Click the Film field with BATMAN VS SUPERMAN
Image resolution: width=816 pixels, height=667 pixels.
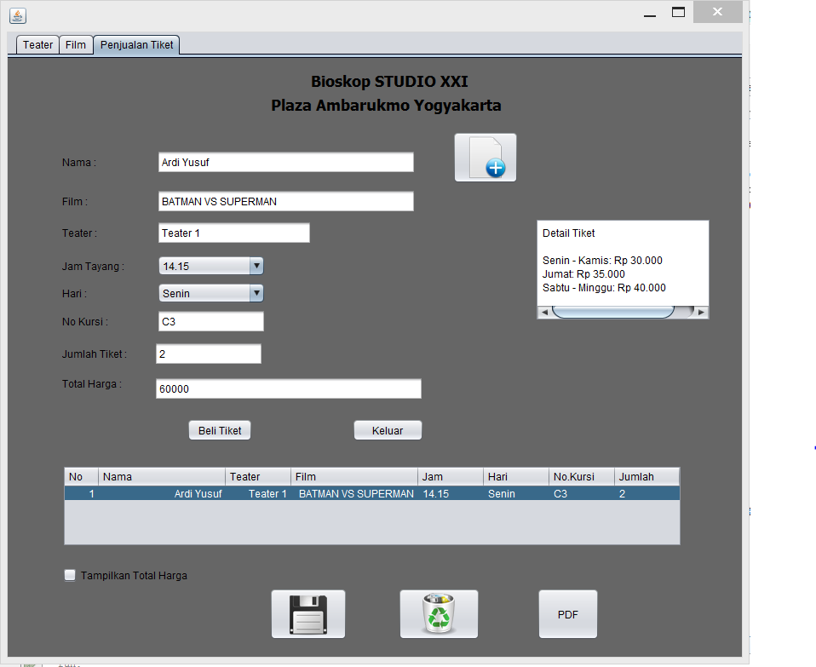[x=285, y=201]
